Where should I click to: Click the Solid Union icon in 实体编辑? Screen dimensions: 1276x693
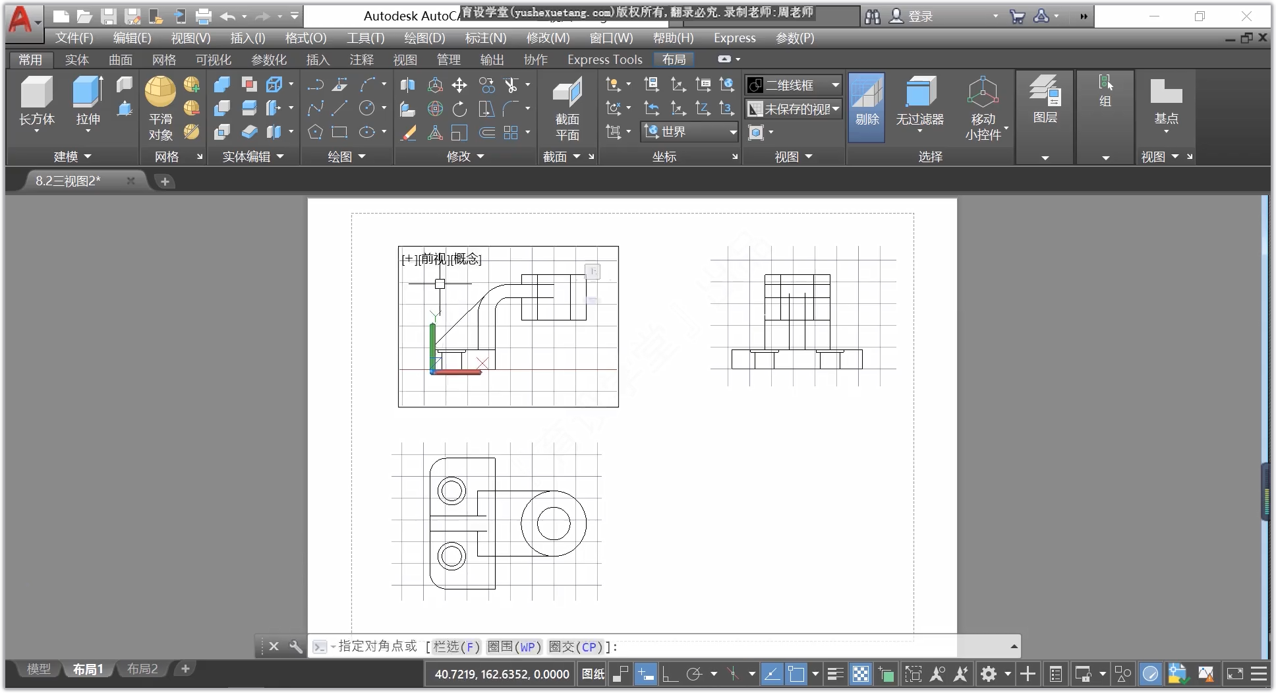[222, 84]
